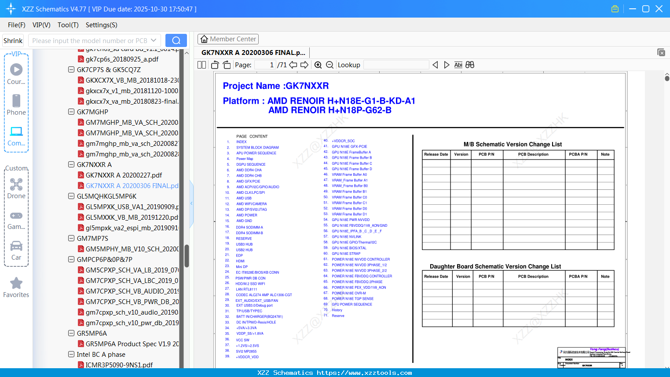Screen dimensions: 670x377
Task: Zoom out of the schematic
Action: tap(330, 65)
